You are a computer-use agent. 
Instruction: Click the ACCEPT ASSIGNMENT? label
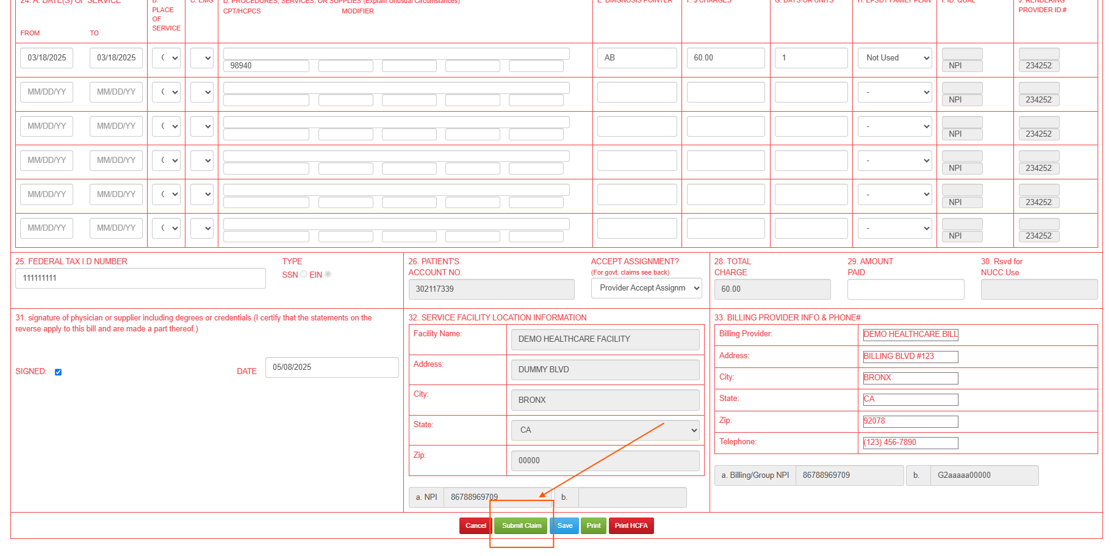click(x=635, y=262)
